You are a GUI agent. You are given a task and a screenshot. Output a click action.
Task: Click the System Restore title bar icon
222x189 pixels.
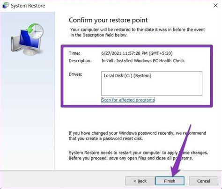(x=6, y=6)
